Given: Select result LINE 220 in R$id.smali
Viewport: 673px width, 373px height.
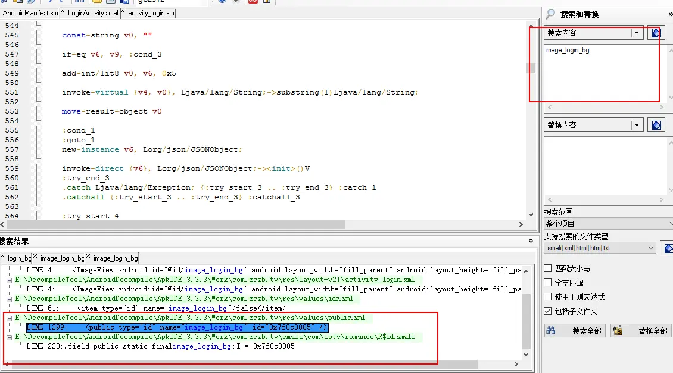Looking at the screenshot, I should click(161, 346).
